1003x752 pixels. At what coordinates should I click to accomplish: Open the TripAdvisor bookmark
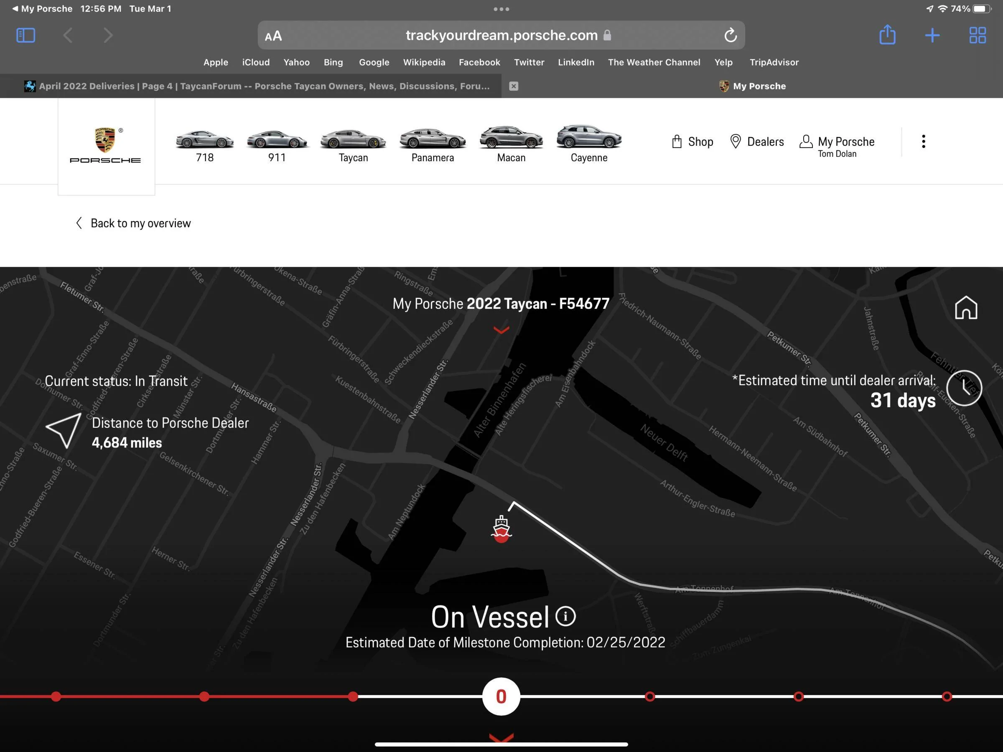(x=774, y=62)
